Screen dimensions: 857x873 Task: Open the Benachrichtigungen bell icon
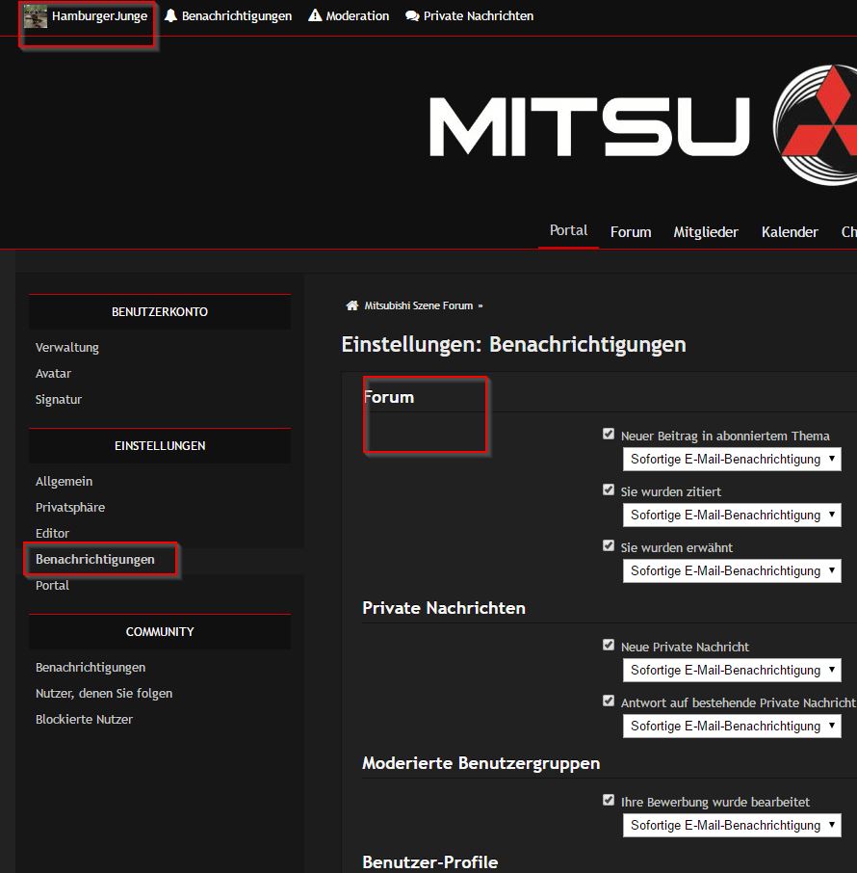pyautogui.click(x=170, y=16)
